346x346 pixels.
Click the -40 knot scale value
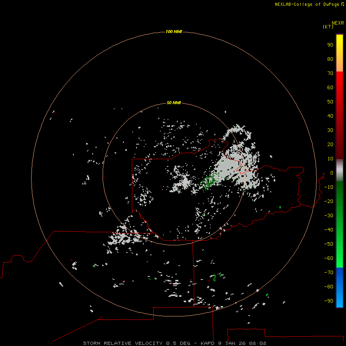click(x=329, y=230)
